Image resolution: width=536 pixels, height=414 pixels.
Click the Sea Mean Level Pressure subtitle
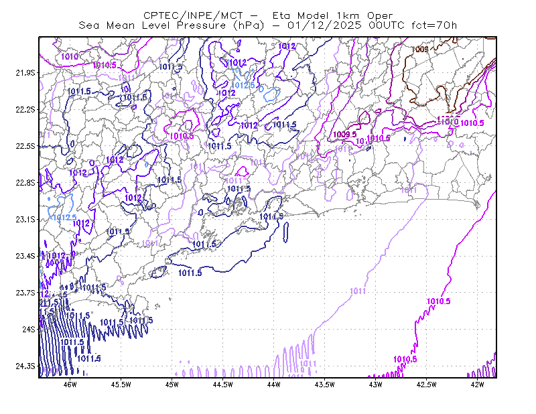point(172,25)
